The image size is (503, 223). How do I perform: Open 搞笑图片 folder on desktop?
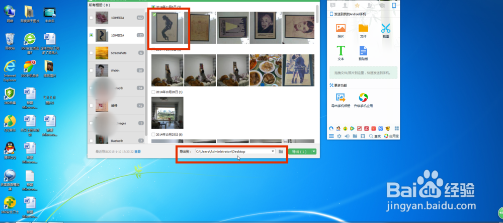click(x=50, y=68)
